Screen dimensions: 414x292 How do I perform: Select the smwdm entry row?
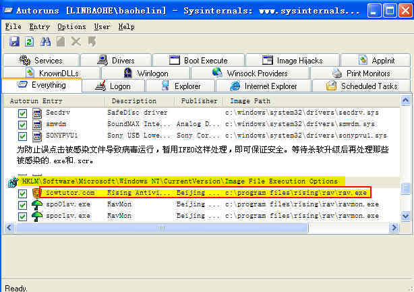click(x=202, y=124)
